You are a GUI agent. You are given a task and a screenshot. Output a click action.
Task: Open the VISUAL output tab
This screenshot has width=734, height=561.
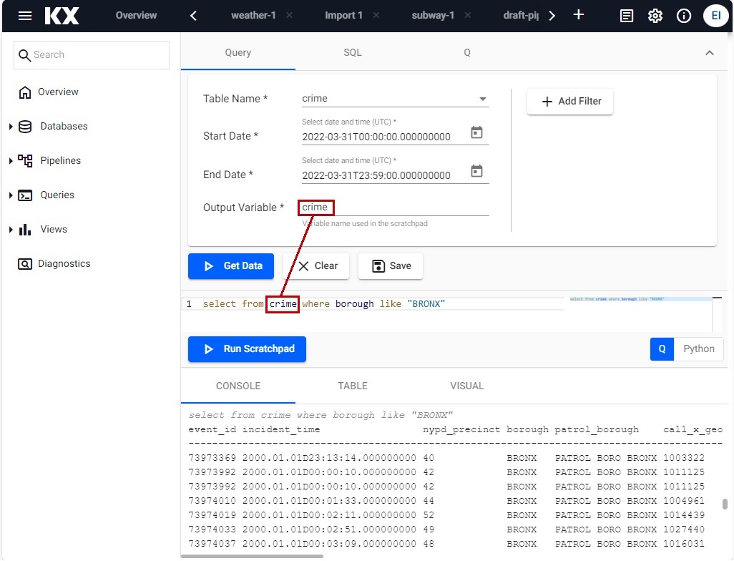[466, 386]
